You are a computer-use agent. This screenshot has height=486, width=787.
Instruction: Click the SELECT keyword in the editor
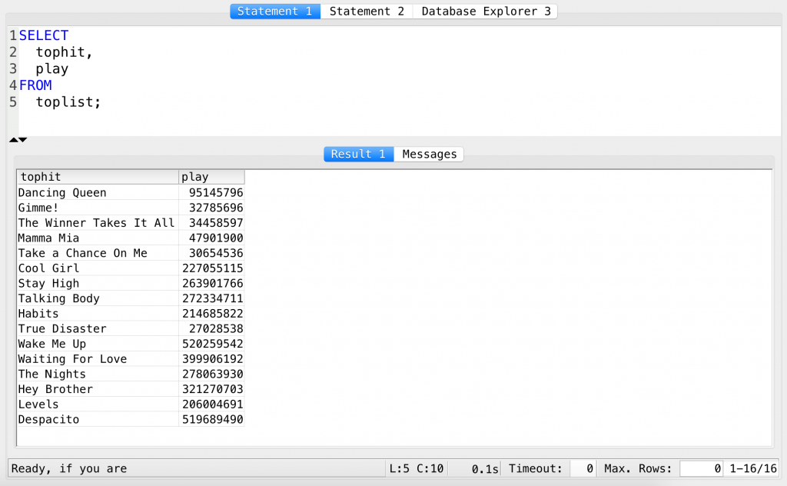pyautogui.click(x=44, y=35)
